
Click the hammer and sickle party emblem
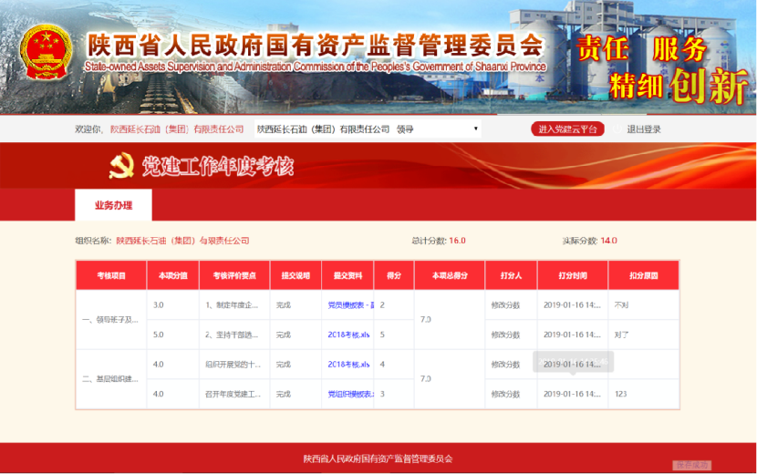pos(121,166)
